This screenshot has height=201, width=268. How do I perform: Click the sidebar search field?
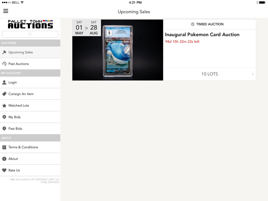coord(30,34)
